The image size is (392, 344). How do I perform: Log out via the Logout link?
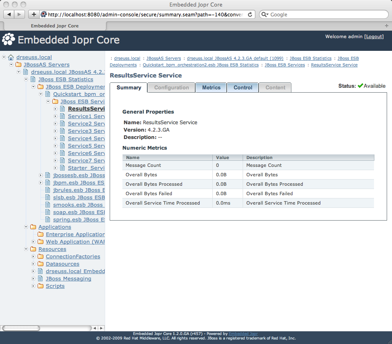tap(374, 36)
